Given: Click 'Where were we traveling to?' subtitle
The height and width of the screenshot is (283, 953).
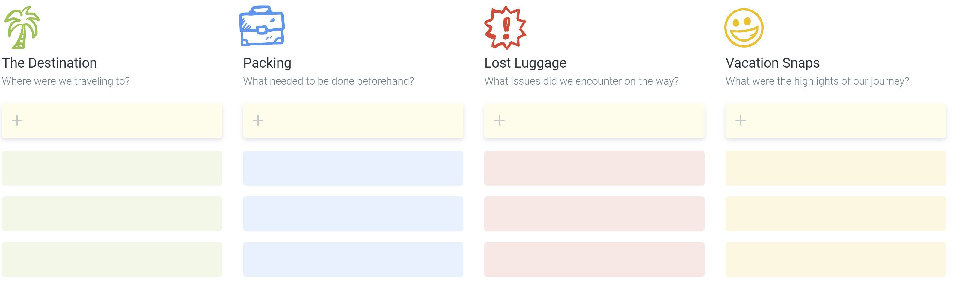Looking at the screenshot, I should point(66,81).
